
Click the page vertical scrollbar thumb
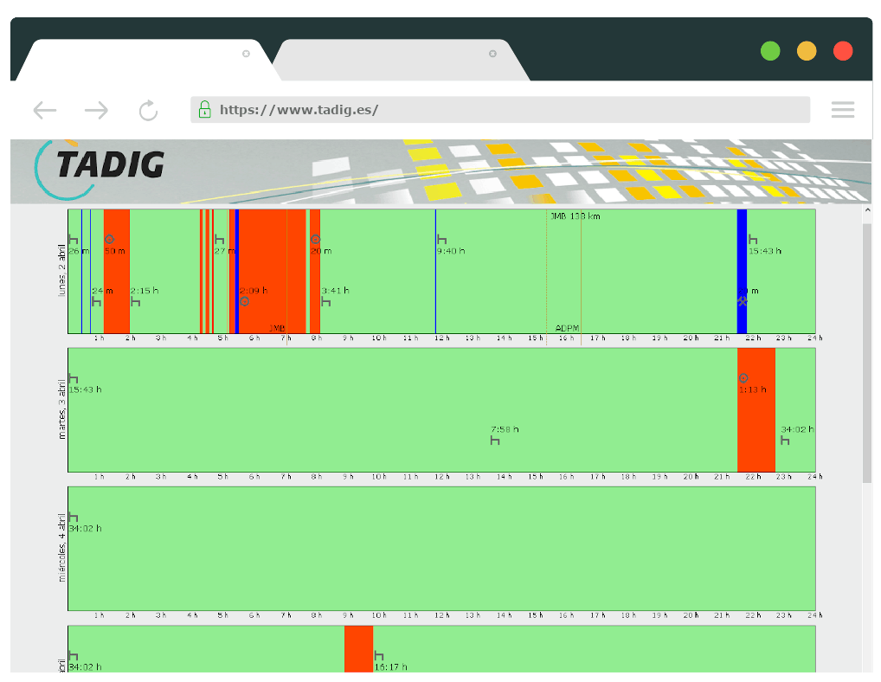tap(867, 351)
